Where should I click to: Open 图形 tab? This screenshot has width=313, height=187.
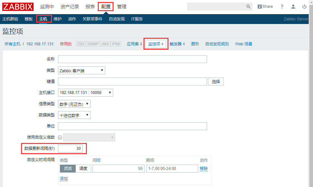(x=195, y=44)
